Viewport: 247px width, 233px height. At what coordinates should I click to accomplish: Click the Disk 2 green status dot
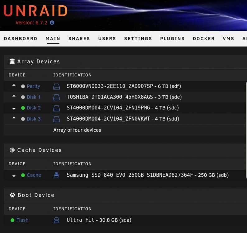pyautogui.click(x=23, y=108)
